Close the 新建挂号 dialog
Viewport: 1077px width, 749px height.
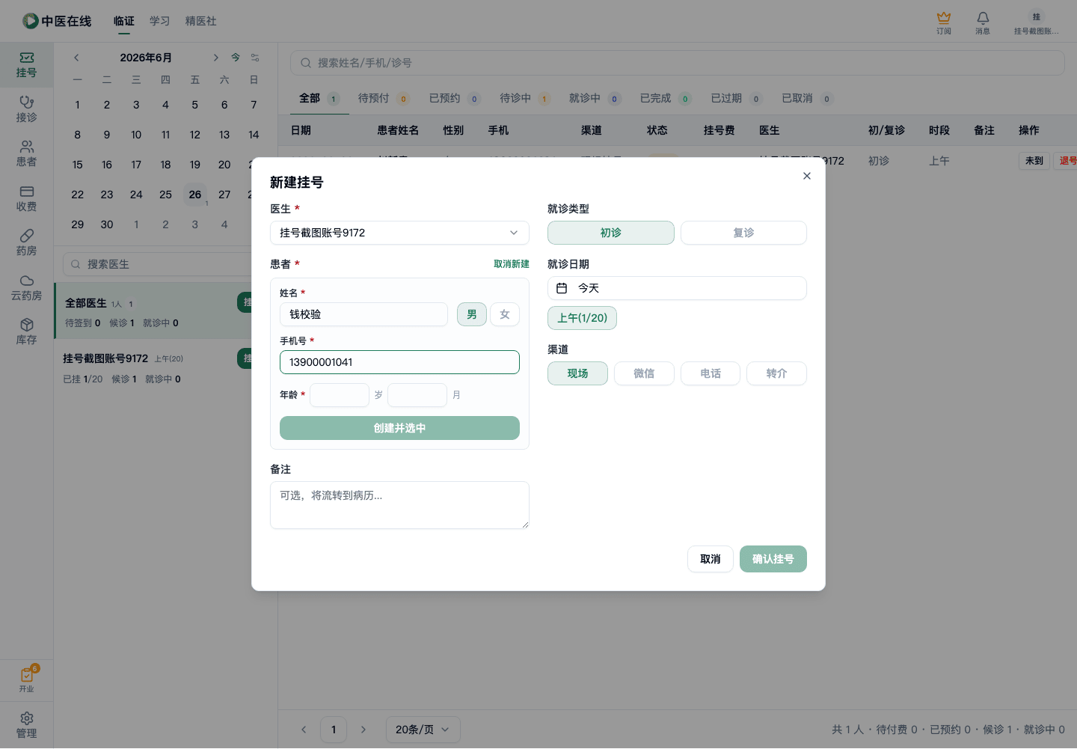[x=806, y=176]
